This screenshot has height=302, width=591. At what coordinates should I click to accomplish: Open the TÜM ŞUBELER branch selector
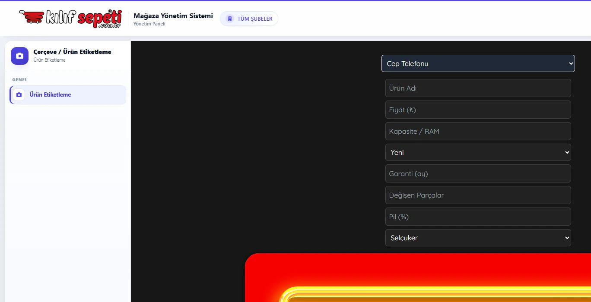pyautogui.click(x=249, y=19)
